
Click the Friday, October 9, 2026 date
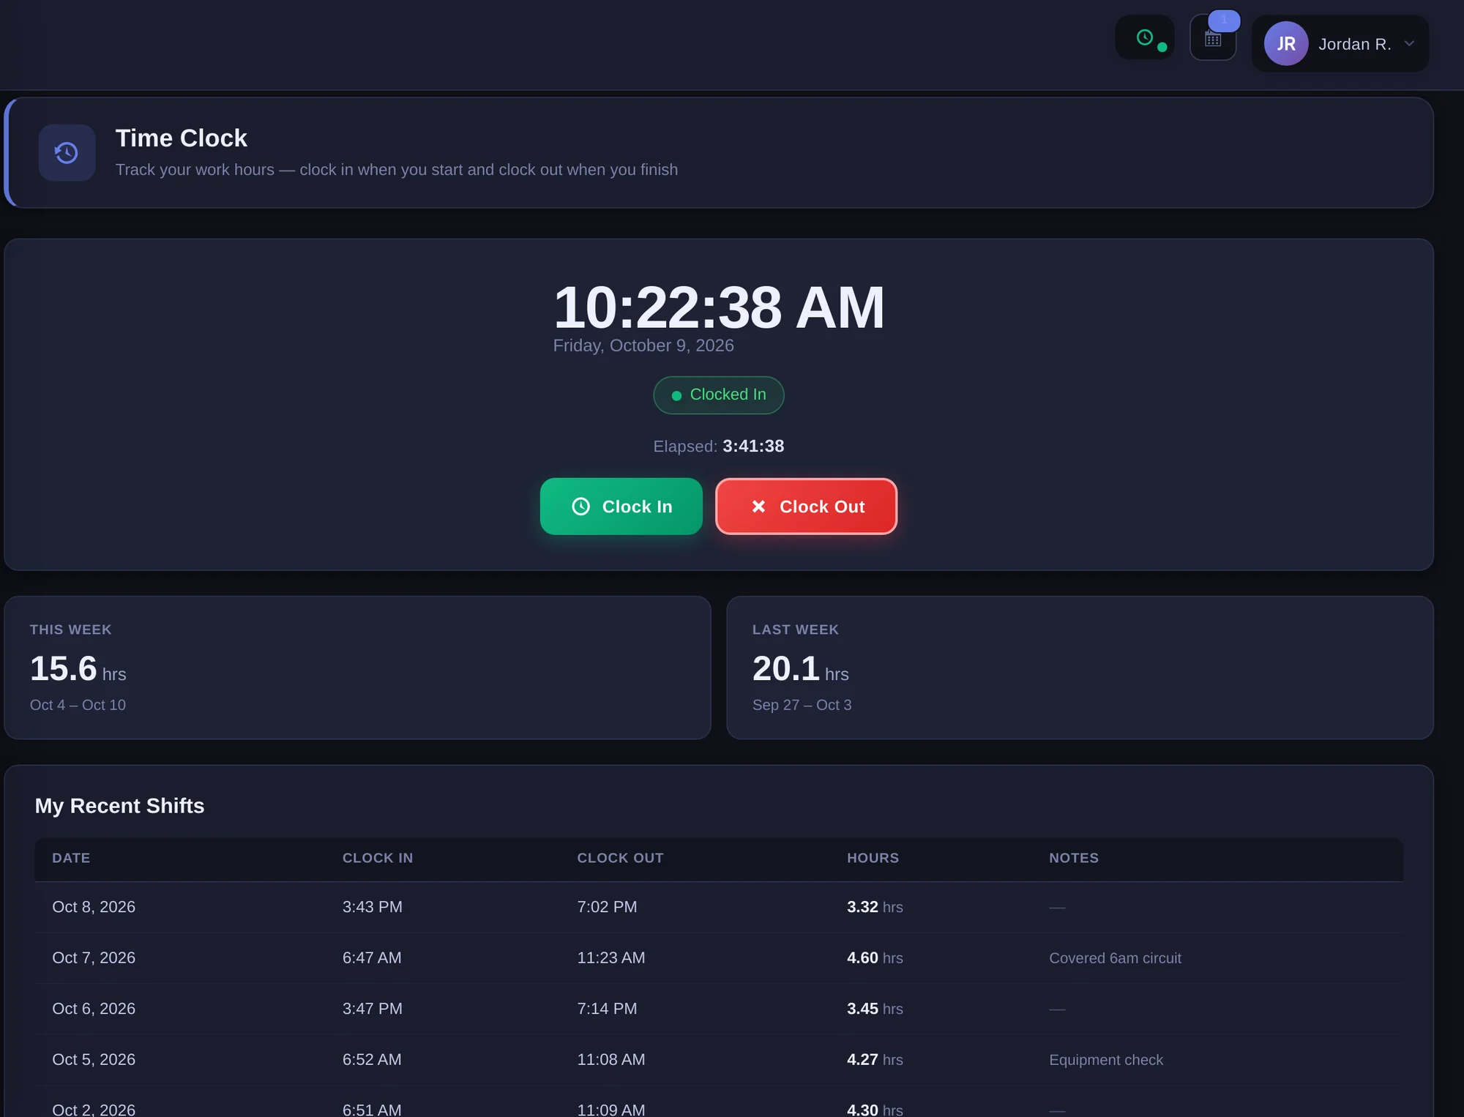tap(643, 345)
